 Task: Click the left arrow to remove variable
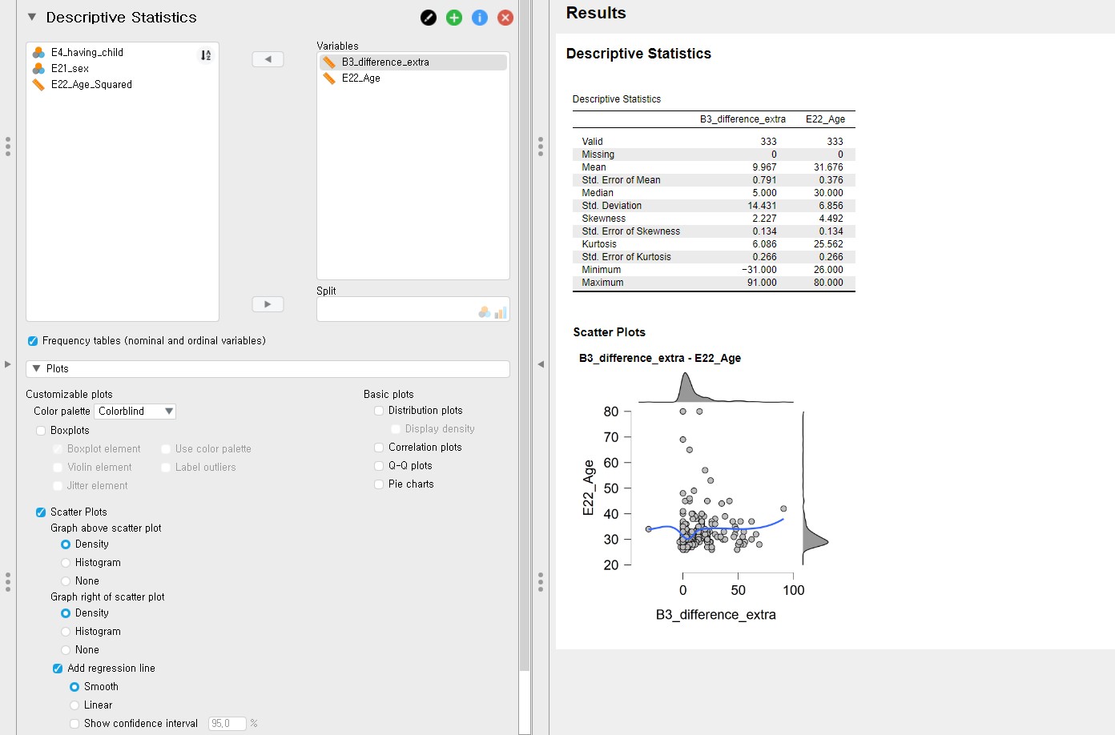[268, 59]
